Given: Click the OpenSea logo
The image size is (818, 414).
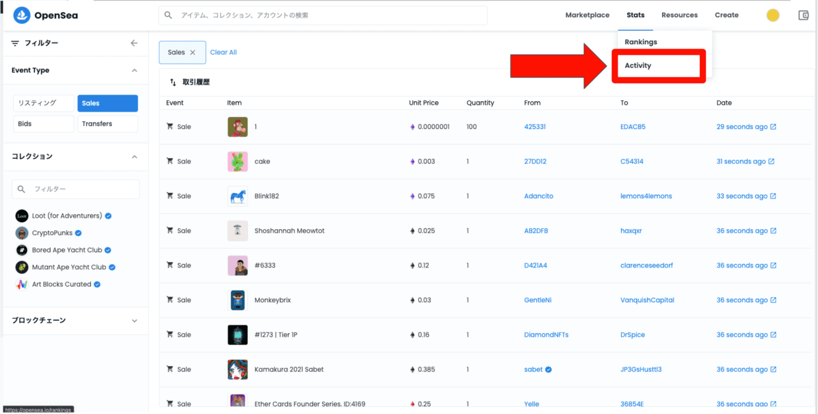Looking at the screenshot, I should pos(45,15).
